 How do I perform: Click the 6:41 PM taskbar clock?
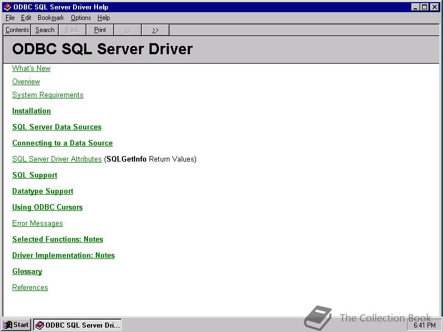[x=424, y=325]
